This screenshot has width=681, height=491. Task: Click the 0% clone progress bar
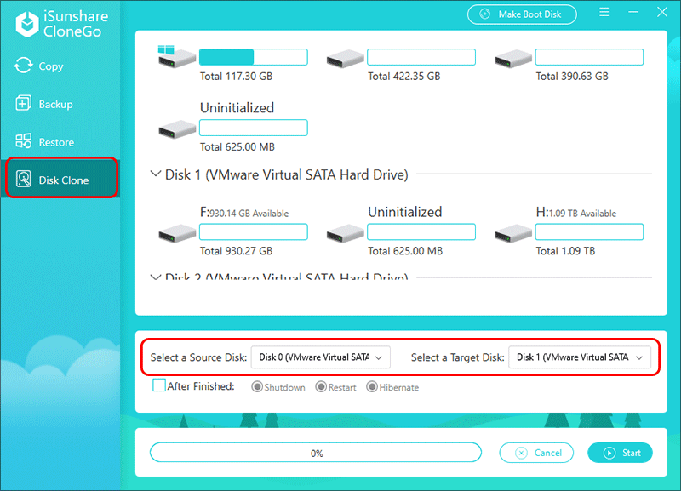316,453
